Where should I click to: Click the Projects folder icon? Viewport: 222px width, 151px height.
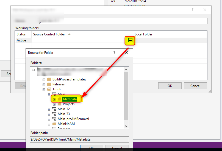pyautogui.click(x=59, y=104)
